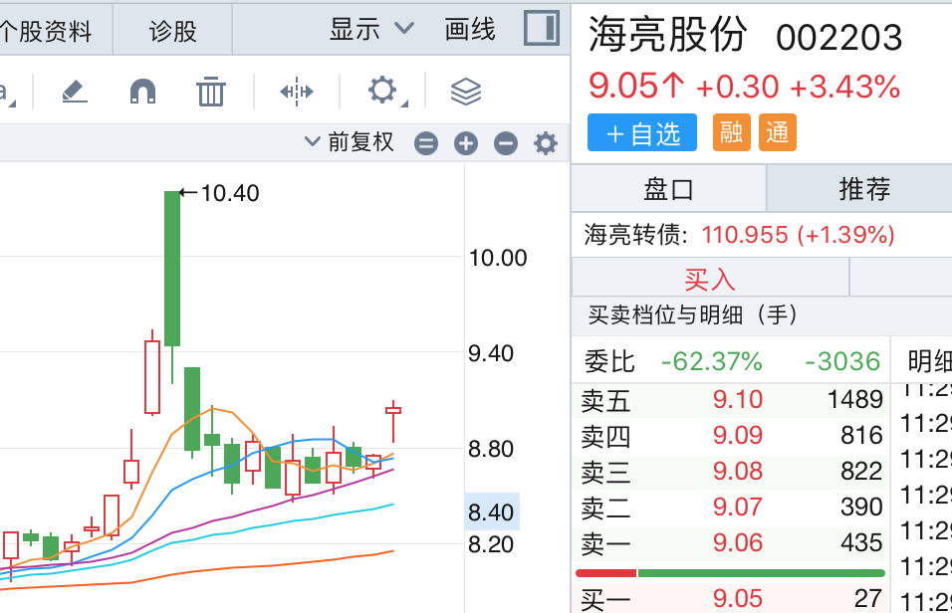Image resolution: width=952 pixels, height=613 pixels.
Task: Click the +0.30 price change value
Action: pyautogui.click(x=738, y=87)
